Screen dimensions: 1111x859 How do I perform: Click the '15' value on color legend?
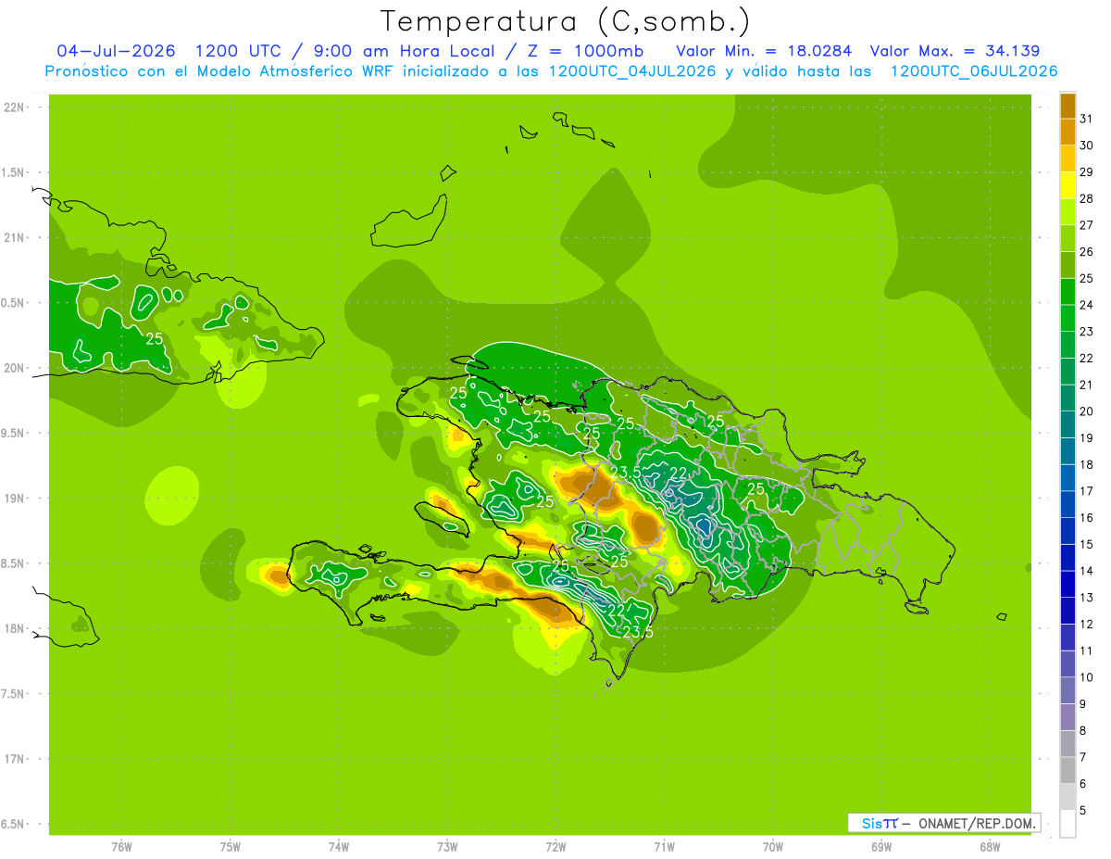1087,544
